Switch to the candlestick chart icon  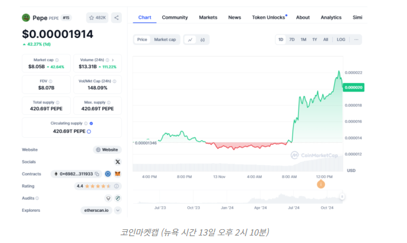(x=202, y=40)
